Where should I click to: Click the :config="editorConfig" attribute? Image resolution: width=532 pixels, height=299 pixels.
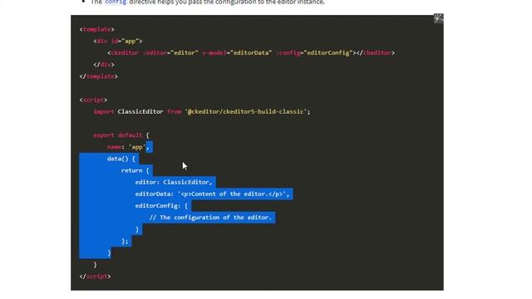coord(314,53)
